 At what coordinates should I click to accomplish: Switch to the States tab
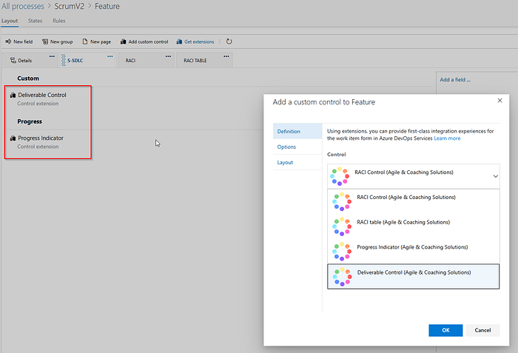[x=35, y=21]
